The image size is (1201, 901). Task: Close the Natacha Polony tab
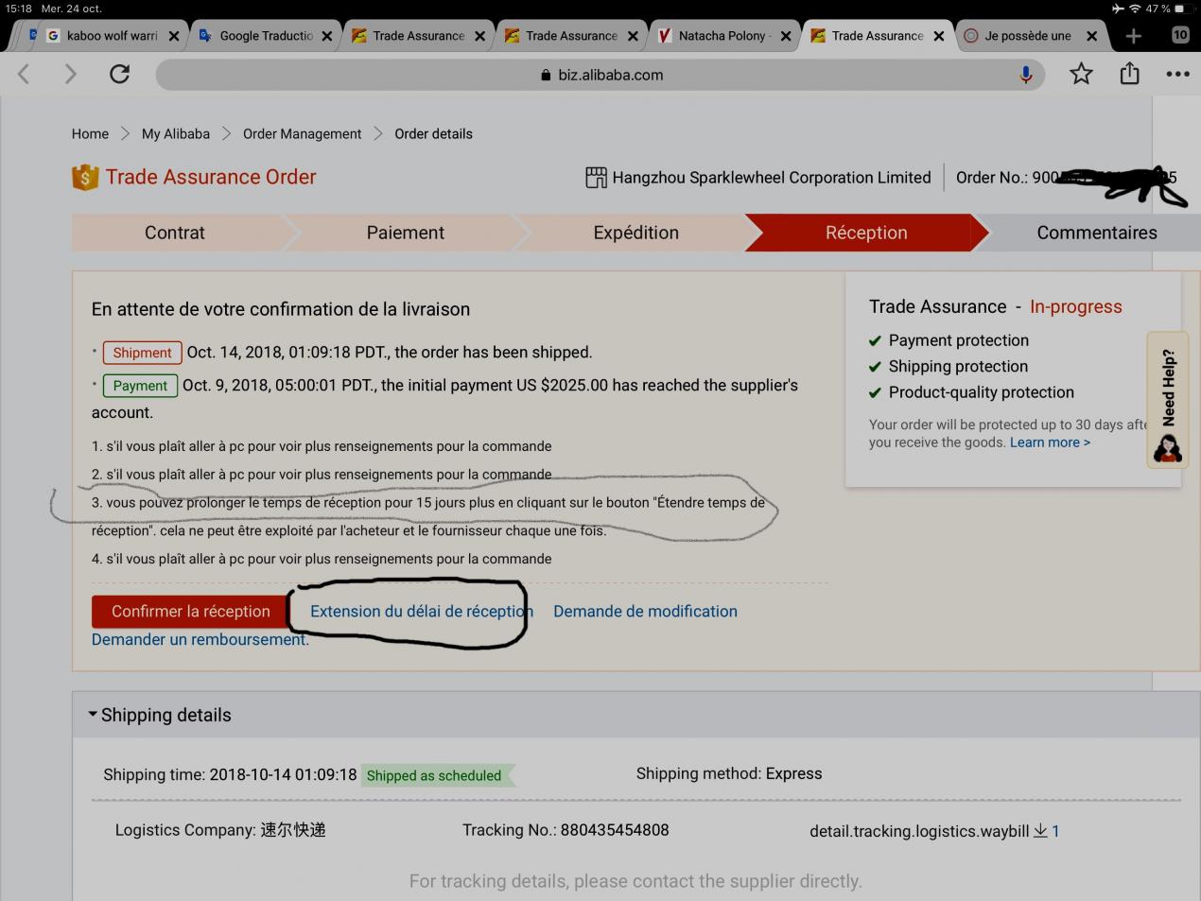(786, 36)
